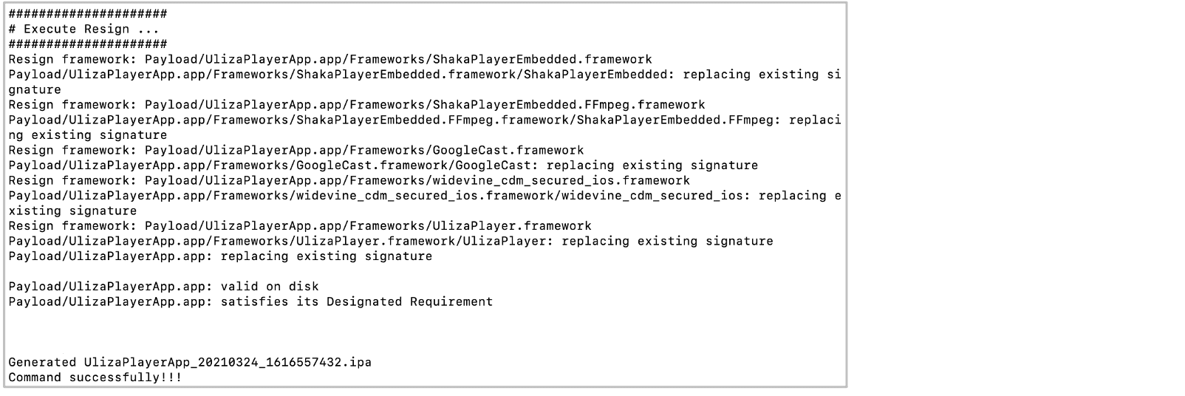Click the wrapped "ng existing signature" line

click(87, 135)
